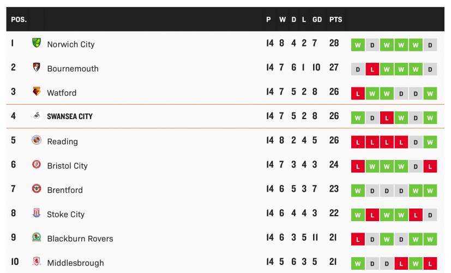The image size is (451, 273).
Task: Click the Blackburn Rovers club crest
Action: point(37,238)
